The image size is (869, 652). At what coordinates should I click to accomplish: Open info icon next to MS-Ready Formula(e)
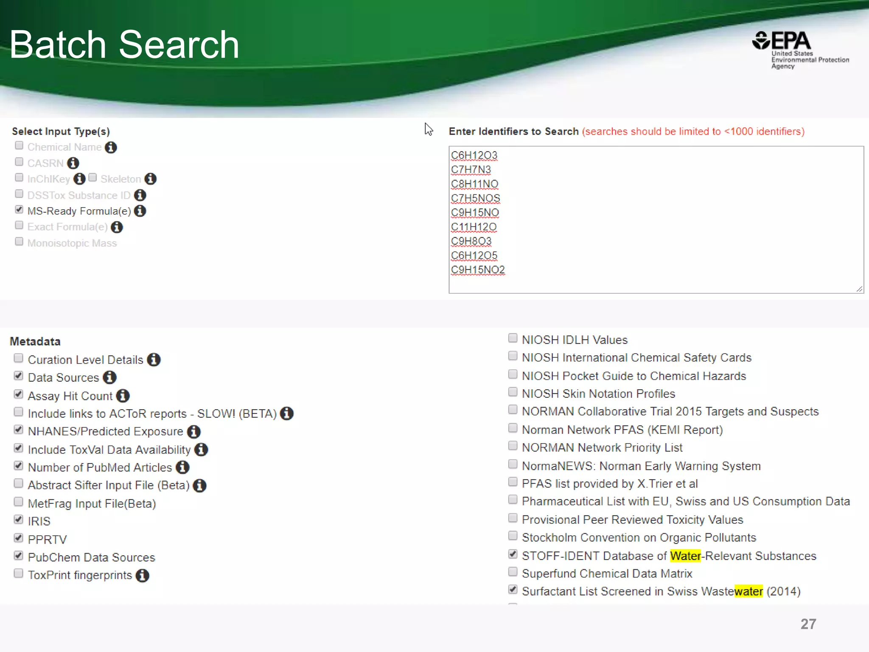[x=140, y=211]
